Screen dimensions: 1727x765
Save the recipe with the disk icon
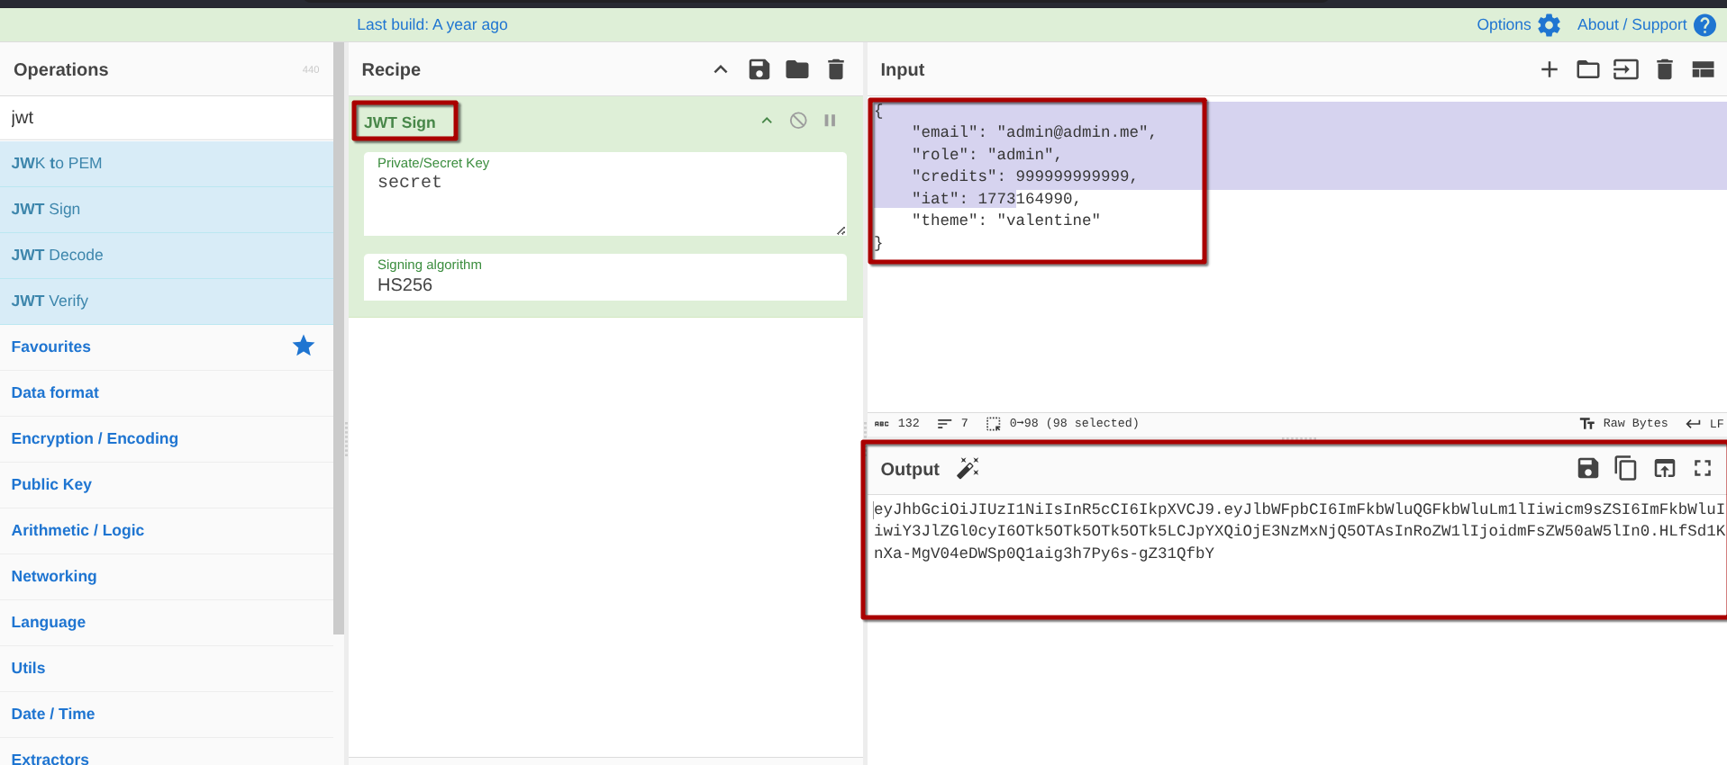tap(759, 69)
